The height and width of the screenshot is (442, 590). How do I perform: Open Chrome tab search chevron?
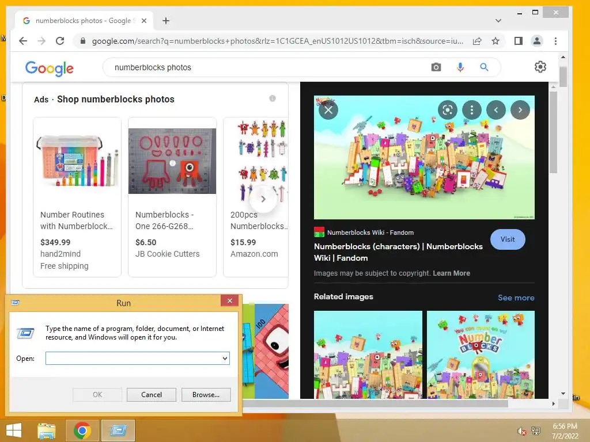click(498, 21)
